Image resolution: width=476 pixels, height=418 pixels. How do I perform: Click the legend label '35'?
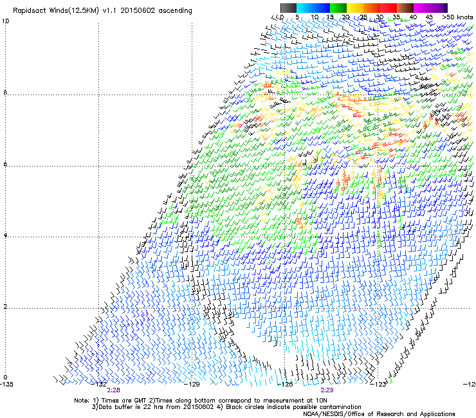(396, 17)
